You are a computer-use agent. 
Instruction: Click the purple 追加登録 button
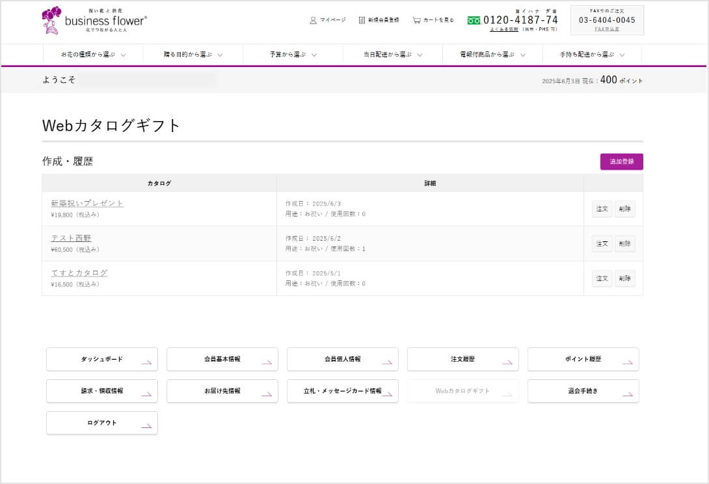(621, 161)
